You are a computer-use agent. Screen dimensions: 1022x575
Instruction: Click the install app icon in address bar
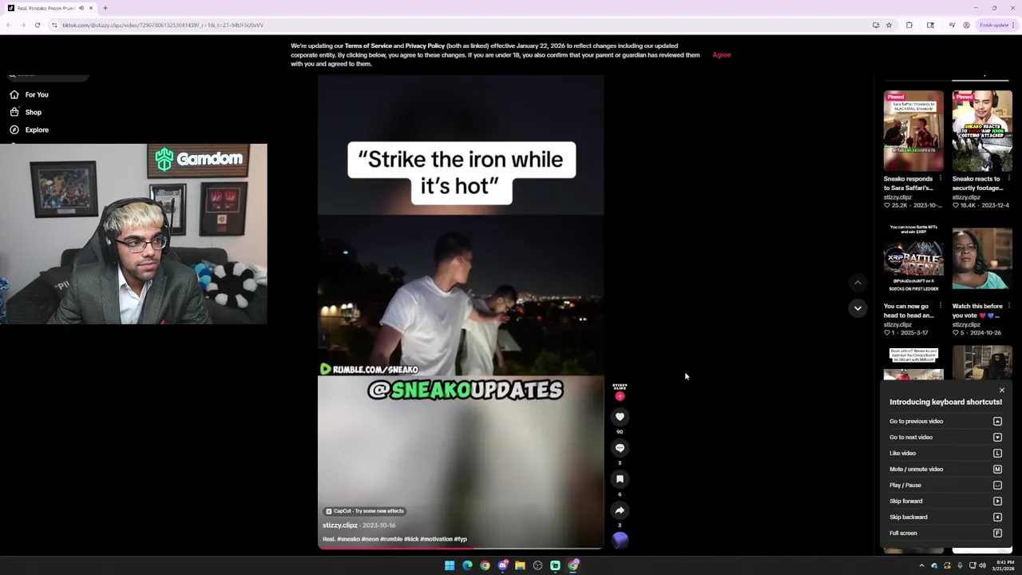click(876, 25)
